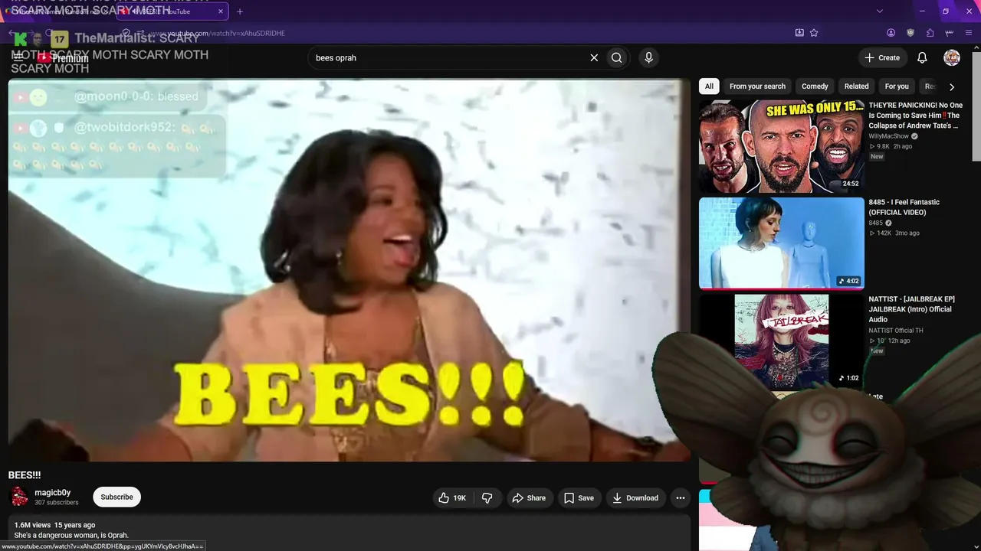
Task: Download the BEES!!! video
Action: click(635, 497)
